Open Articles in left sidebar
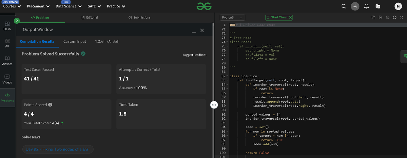Image resolution: width=407 pixels, height=158 pixels. click(7, 61)
